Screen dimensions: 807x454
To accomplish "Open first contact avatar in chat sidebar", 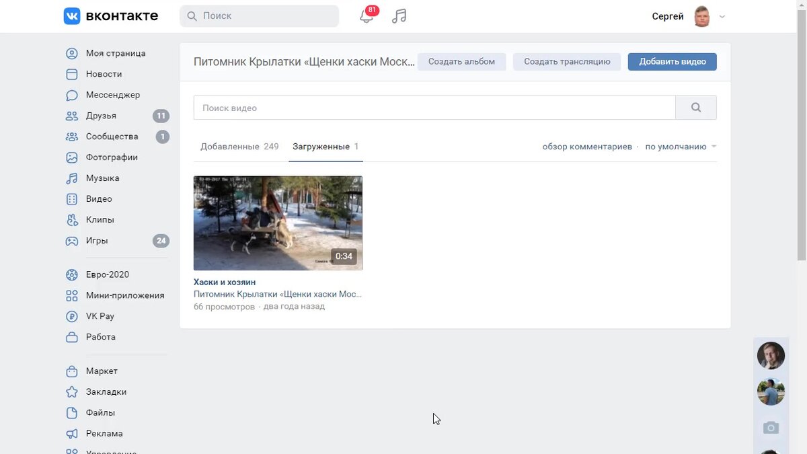I will (771, 356).
